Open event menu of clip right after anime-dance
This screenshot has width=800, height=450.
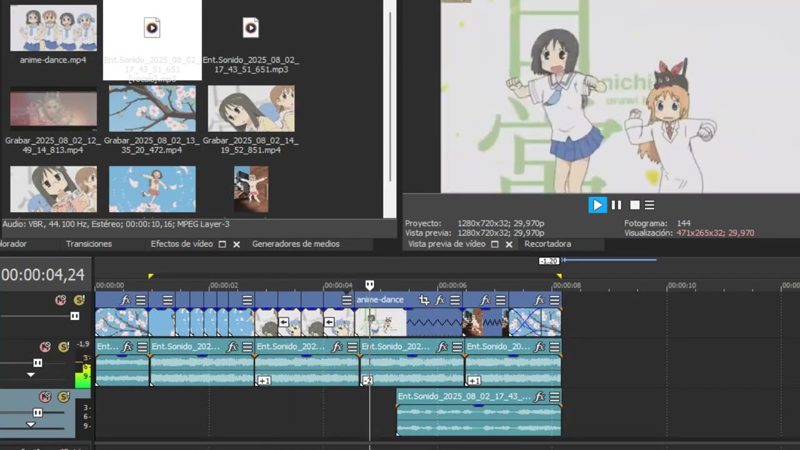(501, 300)
